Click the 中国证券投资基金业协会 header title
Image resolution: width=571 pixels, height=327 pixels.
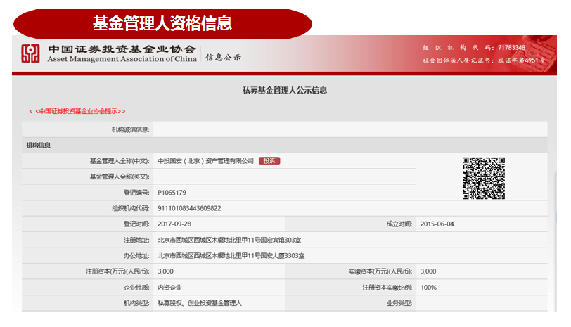point(122,49)
